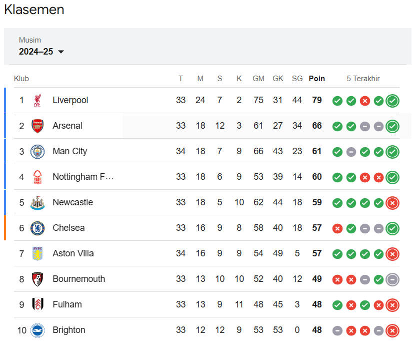
Task: Click the Aston Villa crest icon
Action: click(x=37, y=253)
